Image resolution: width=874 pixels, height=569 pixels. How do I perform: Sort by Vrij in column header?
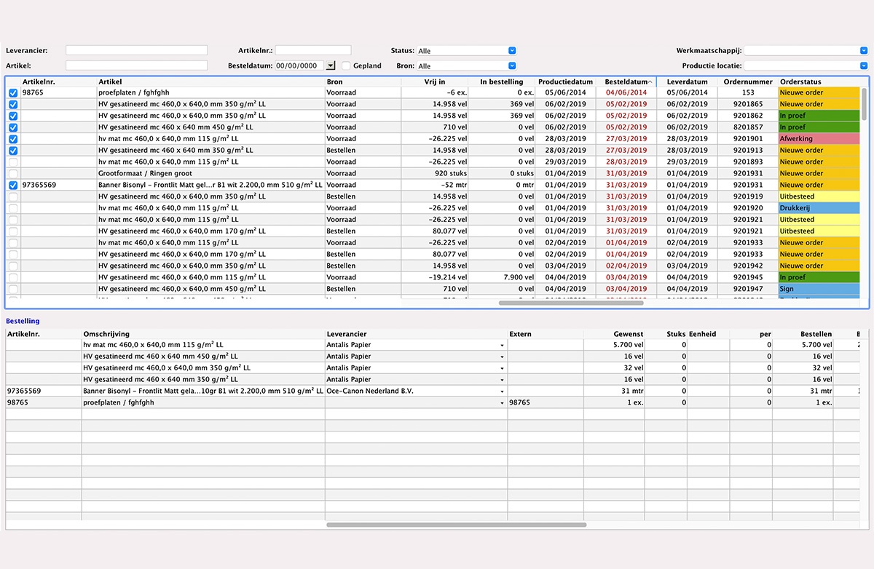coord(435,81)
